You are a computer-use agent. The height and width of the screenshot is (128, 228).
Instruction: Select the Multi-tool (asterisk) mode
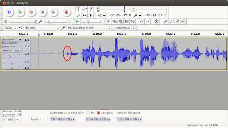(90, 15)
